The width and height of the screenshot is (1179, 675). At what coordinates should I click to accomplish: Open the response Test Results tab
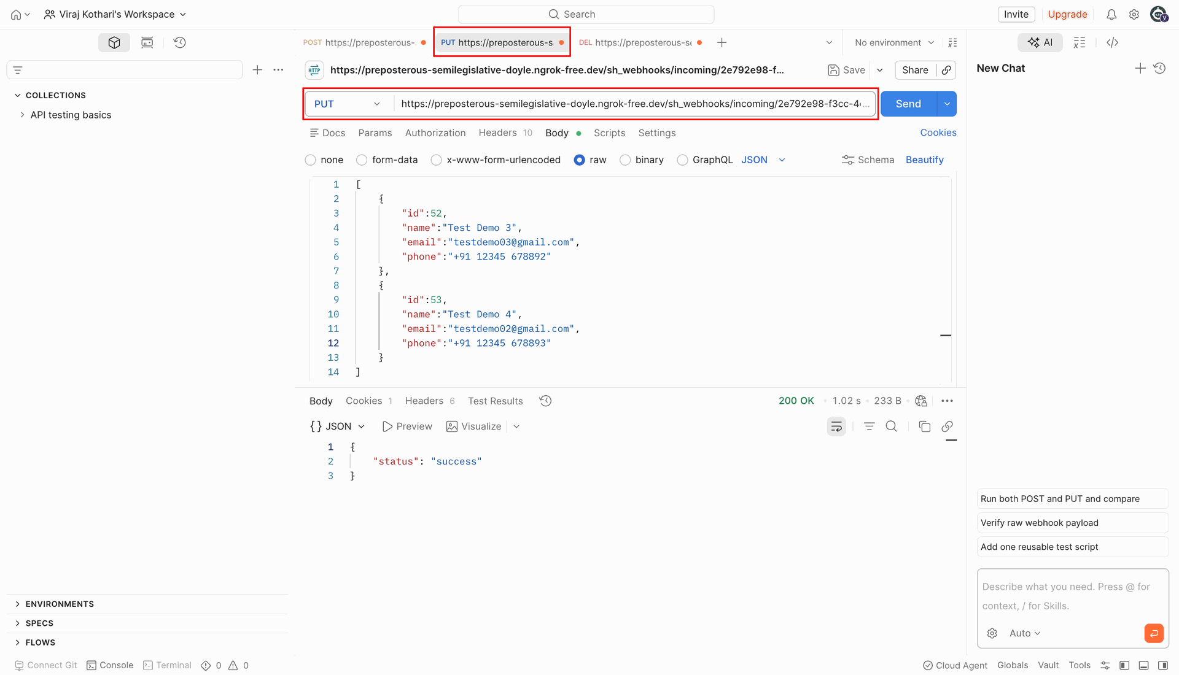(x=496, y=401)
